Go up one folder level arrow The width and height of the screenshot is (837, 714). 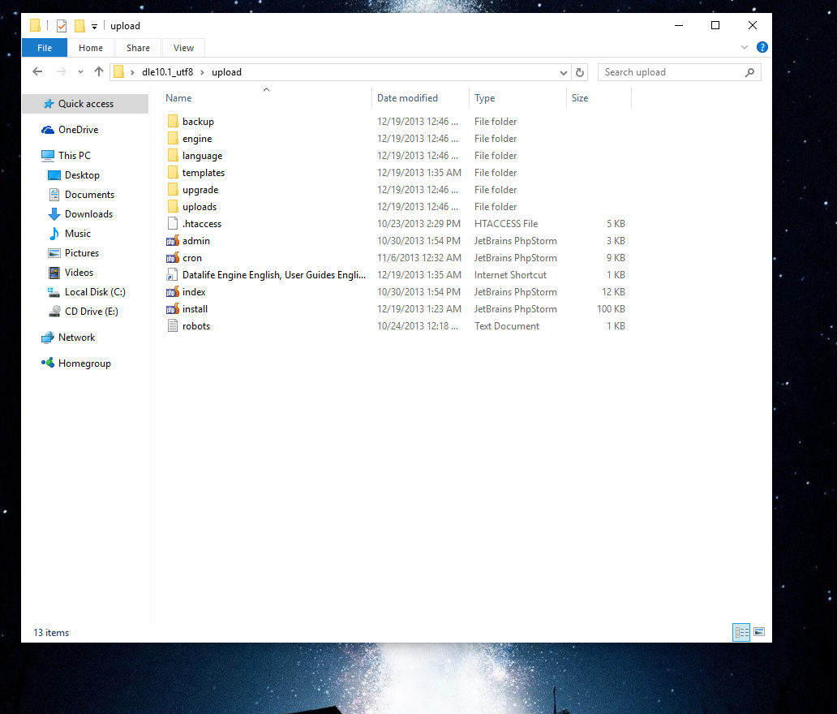99,72
